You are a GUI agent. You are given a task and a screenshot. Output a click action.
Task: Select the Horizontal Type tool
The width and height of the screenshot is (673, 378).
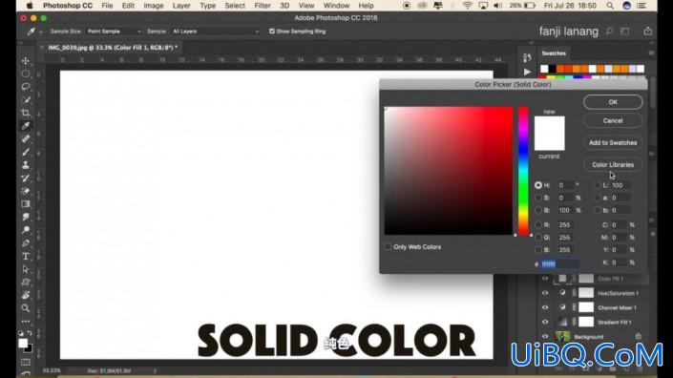point(26,256)
